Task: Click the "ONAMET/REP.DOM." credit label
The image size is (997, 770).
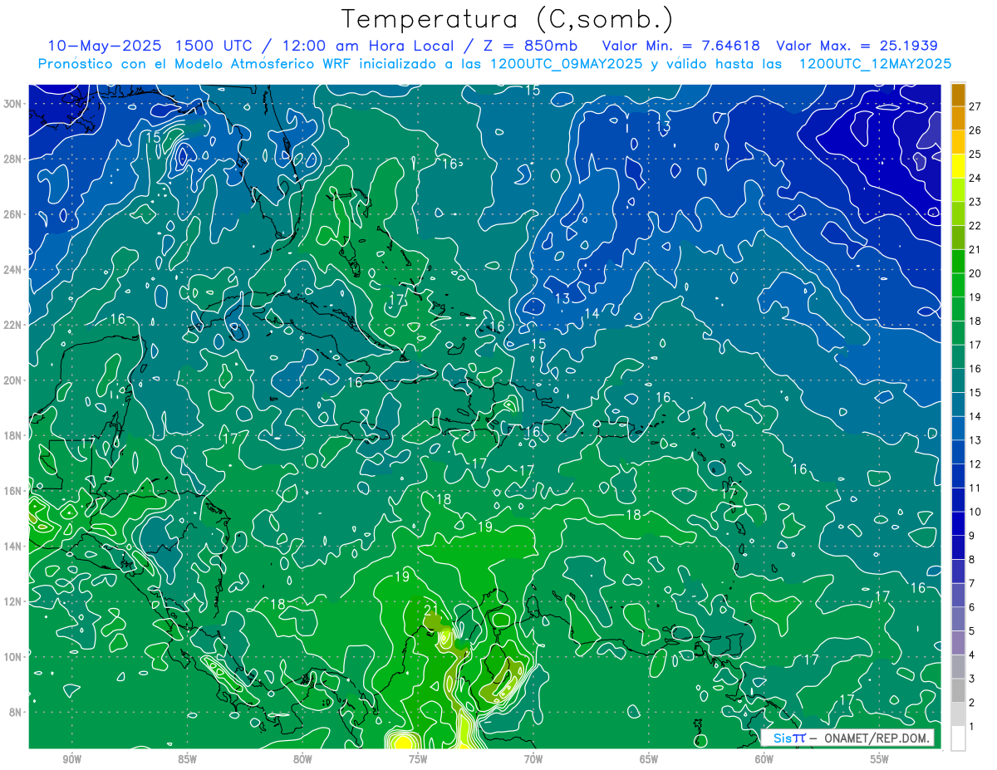Action: pyautogui.click(x=876, y=738)
